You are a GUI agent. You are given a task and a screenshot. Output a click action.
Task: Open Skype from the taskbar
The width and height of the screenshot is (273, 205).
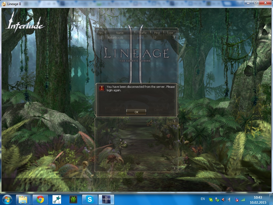[90, 199]
